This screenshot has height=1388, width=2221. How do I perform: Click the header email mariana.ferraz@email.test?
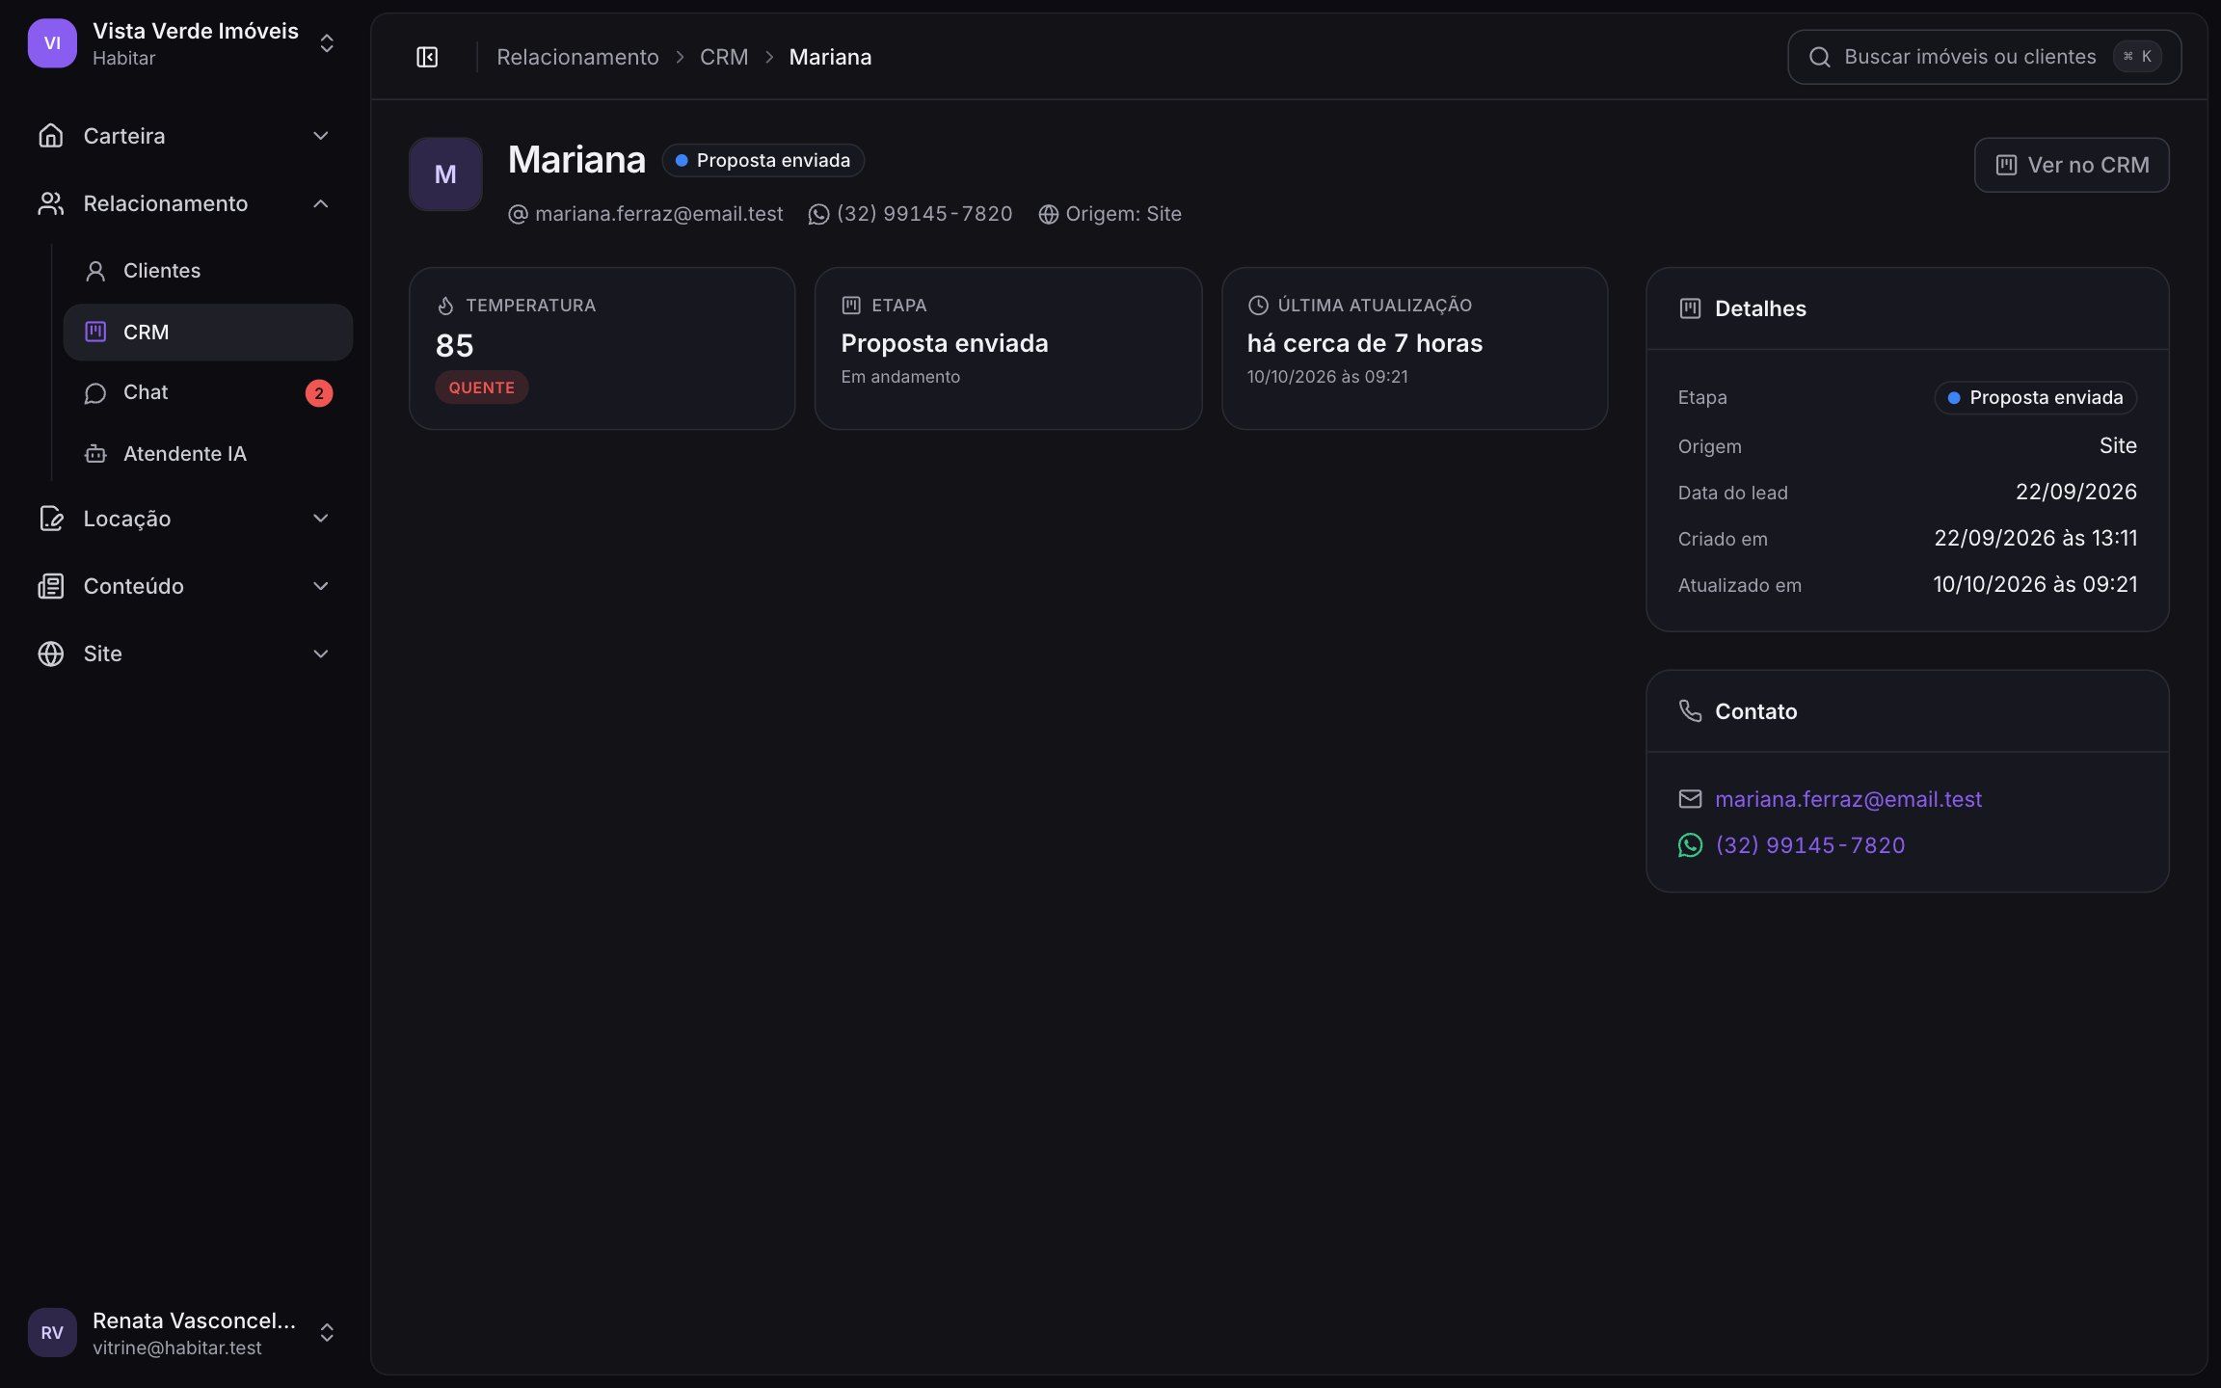pyautogui.click(x=658, y=214)
